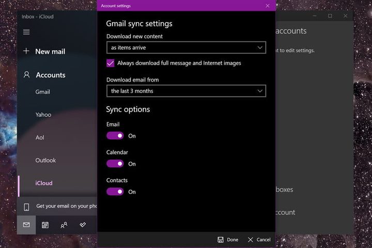Open Download email from dropdown
372x248 pixels.
[186, 91]
